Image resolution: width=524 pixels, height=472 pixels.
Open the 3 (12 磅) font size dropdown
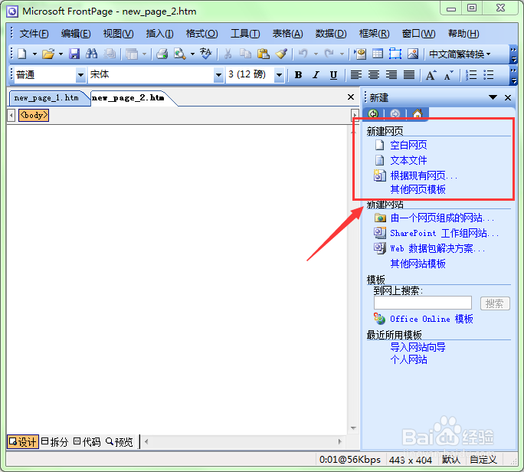[x=279, y=75]
